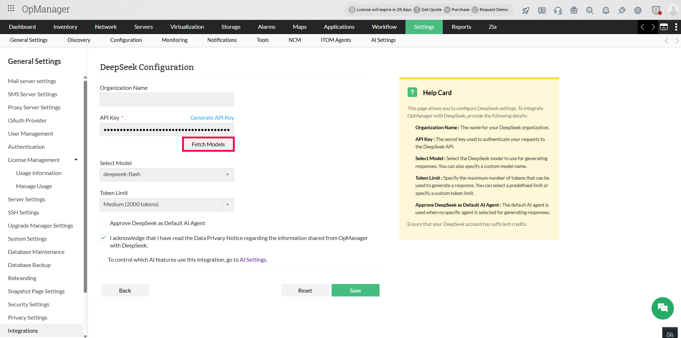Open Proxy Server Settings
The width and height of the screenshot is (681, 338).
34,108
